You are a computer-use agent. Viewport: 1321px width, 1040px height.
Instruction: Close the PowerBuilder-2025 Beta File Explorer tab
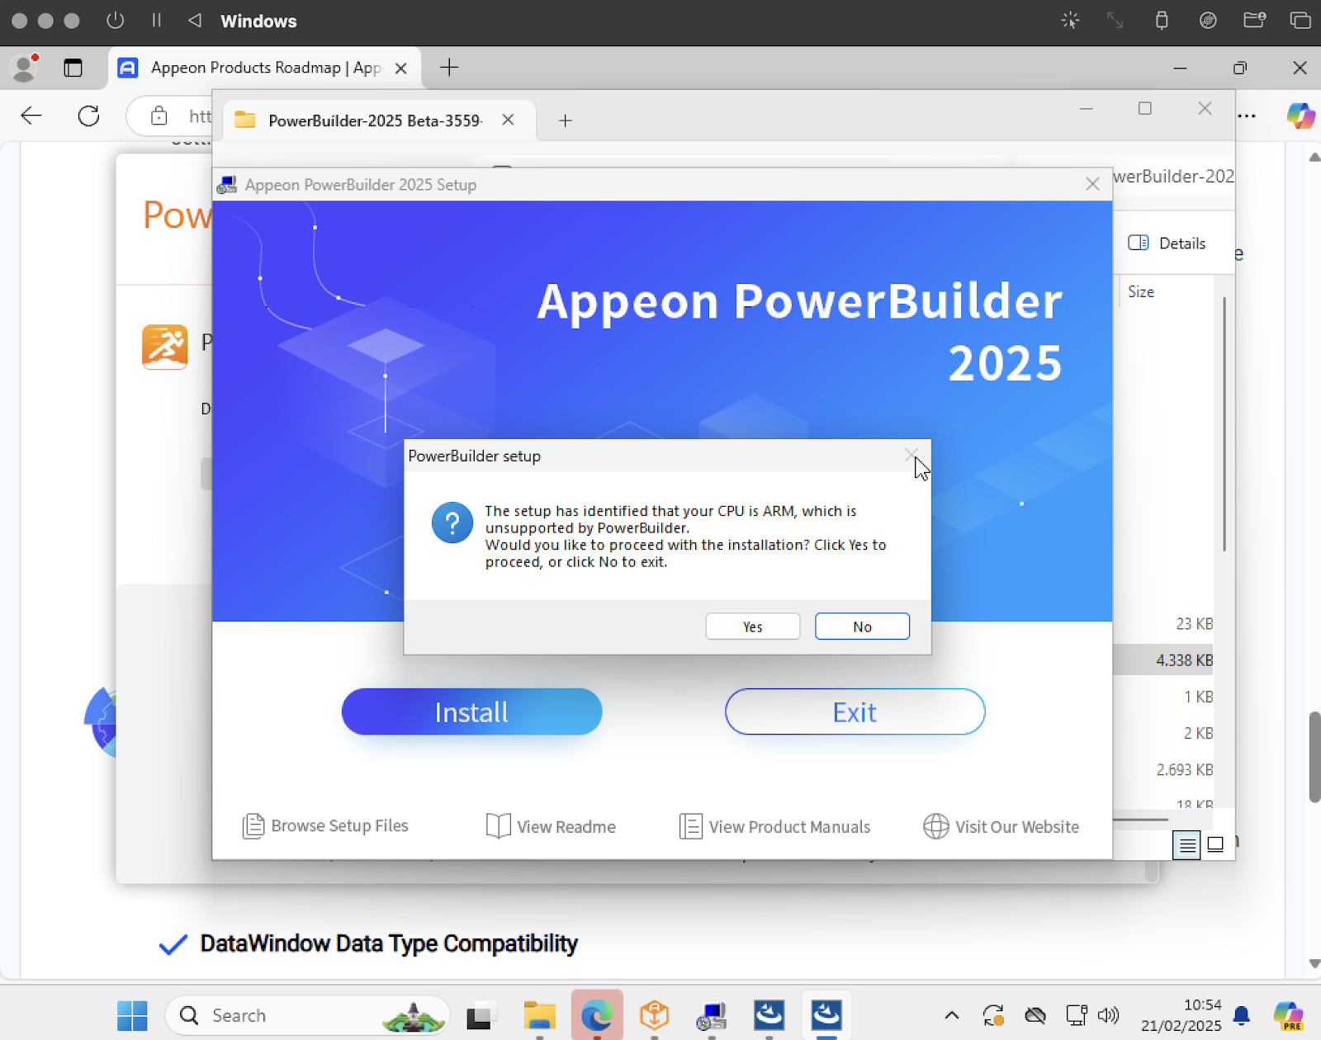(508, 120)
